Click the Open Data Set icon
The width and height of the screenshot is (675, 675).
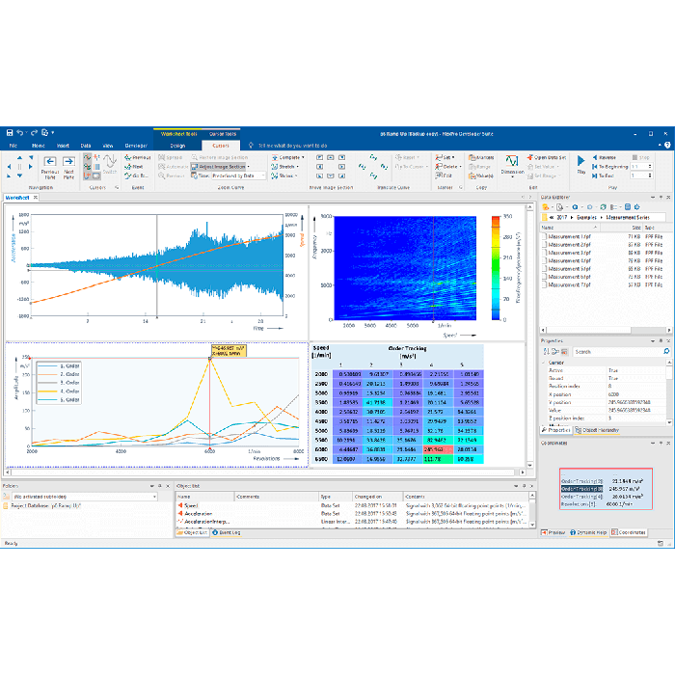tap(550, 156)
